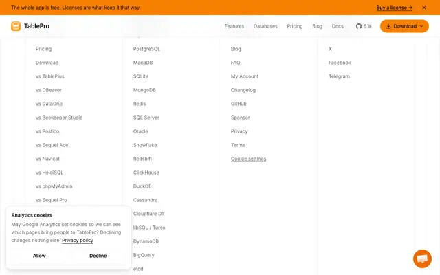Image resolution: width=440 pixels, height=275 pixels.
Task: Open the X social link
Action: (x=330, y=49)
